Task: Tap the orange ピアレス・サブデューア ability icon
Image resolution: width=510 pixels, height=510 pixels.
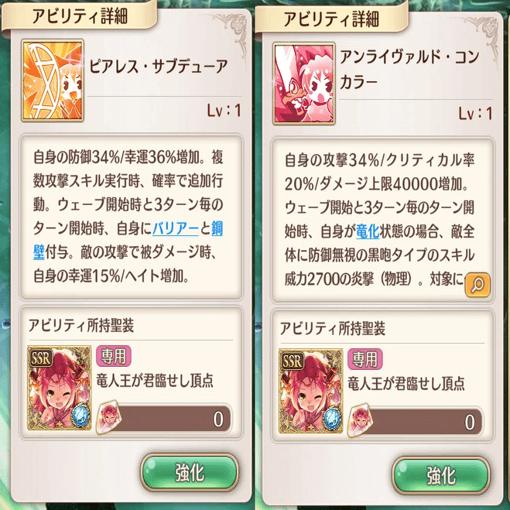Action: [x=53, y=80]
